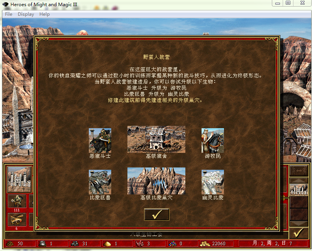Click the Heroes of Might and Magic III app icon

(5, 4)
